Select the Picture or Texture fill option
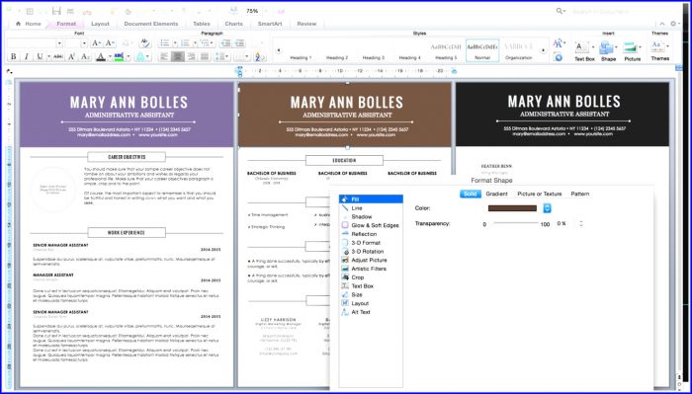The image size is (692, 394). (x=540, y=194)
